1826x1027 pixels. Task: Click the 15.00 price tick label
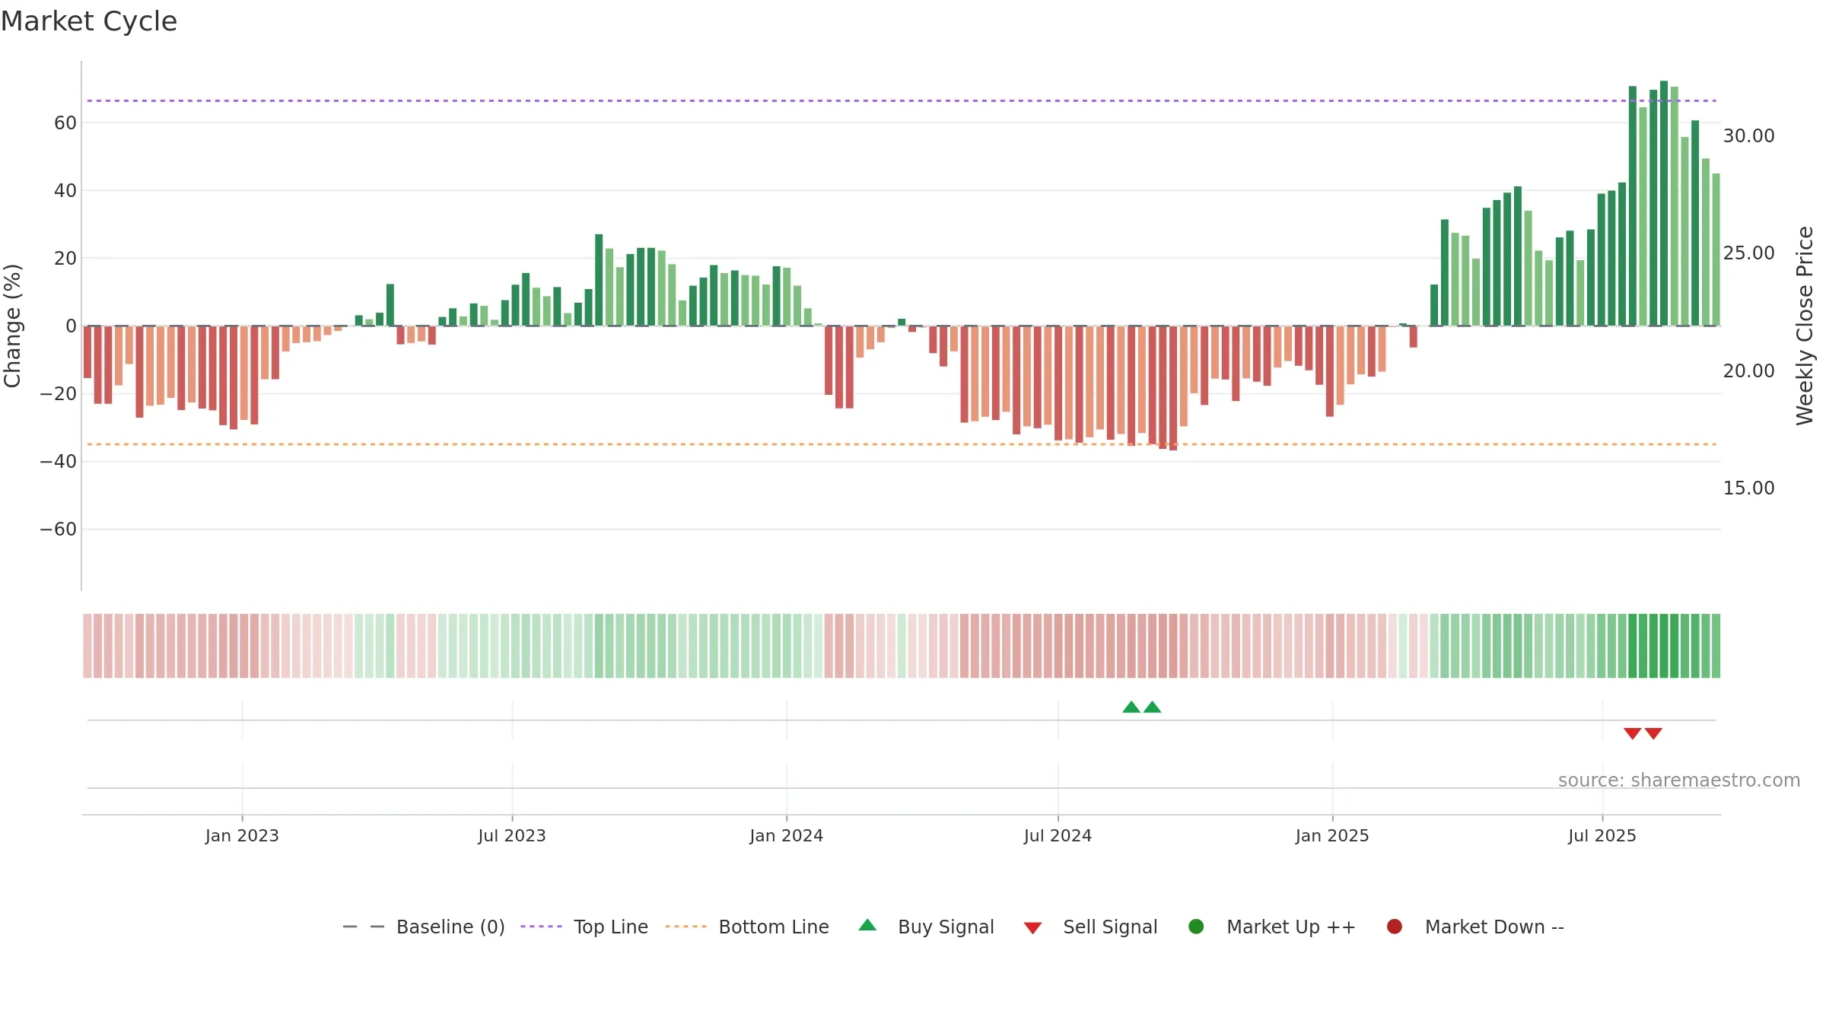click(x=1749, y=488)
